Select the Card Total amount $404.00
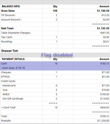110x124 pixels. tap(105, 107)
